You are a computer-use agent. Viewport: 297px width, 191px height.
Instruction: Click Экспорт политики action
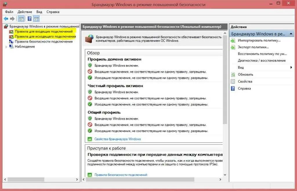pos(253,47)
